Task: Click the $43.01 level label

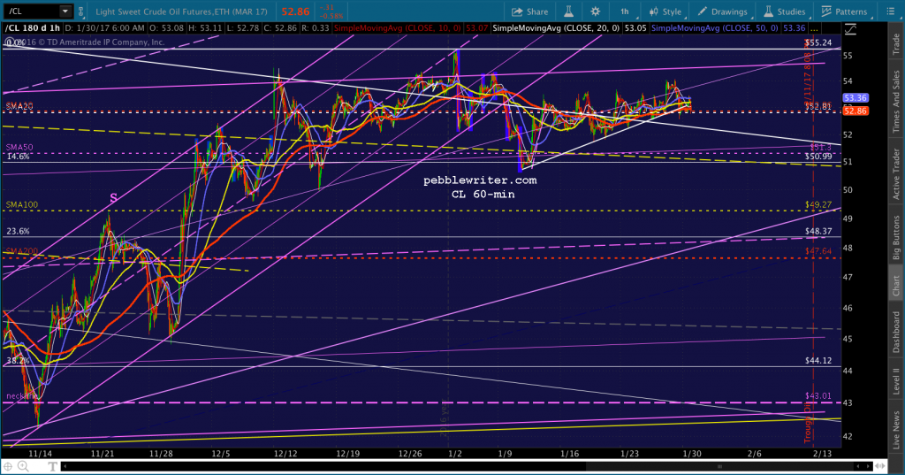Action: tap(818, 396)
